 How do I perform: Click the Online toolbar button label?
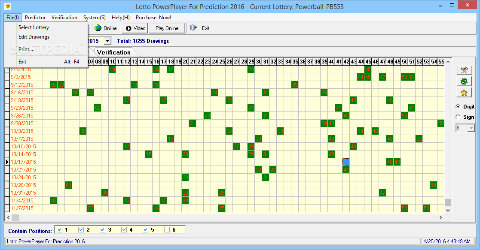(x=110, y=28)
